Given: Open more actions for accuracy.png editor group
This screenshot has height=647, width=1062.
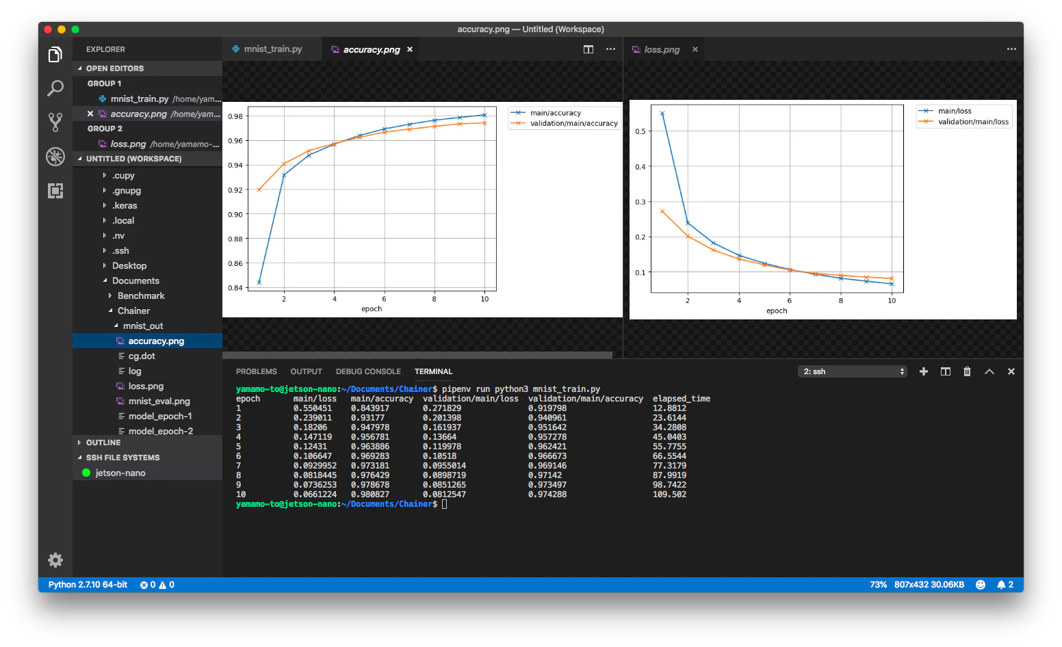Looking at the screenshot, I should 610,49.
